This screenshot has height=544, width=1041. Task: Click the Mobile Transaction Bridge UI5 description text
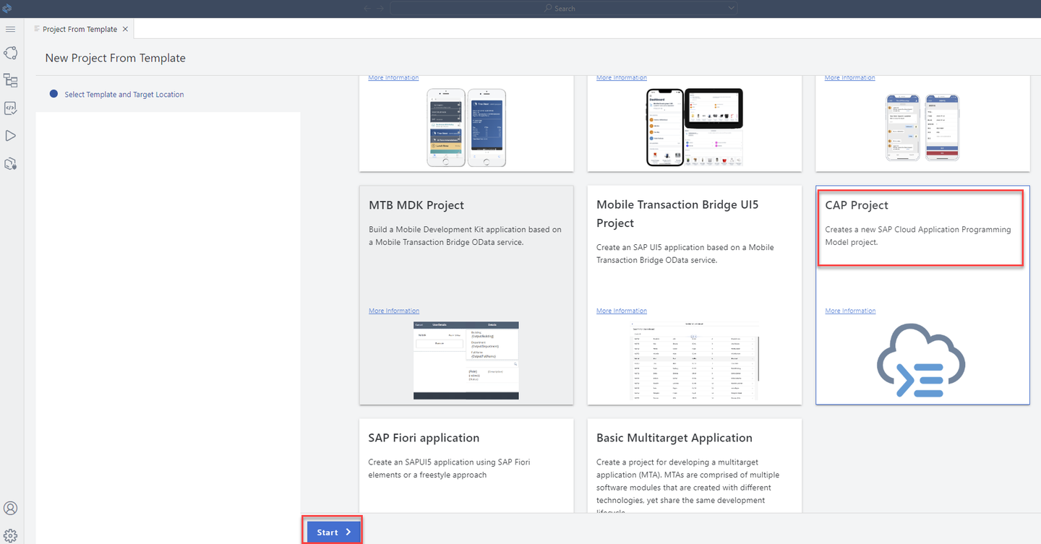coord(685,254)
